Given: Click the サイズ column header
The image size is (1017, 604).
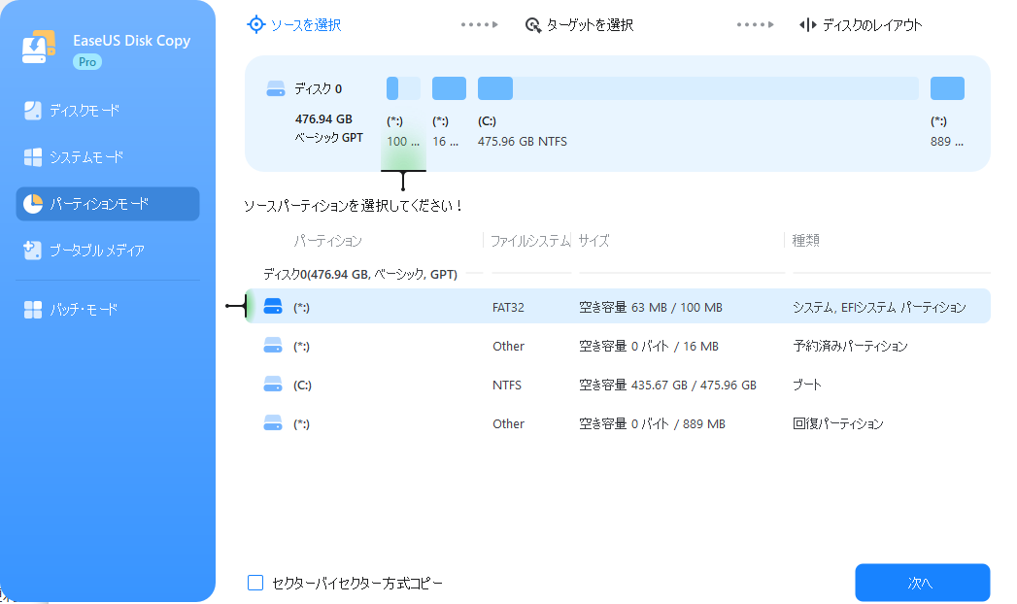Looking at the screenshot, I should (x=593, y=241).
